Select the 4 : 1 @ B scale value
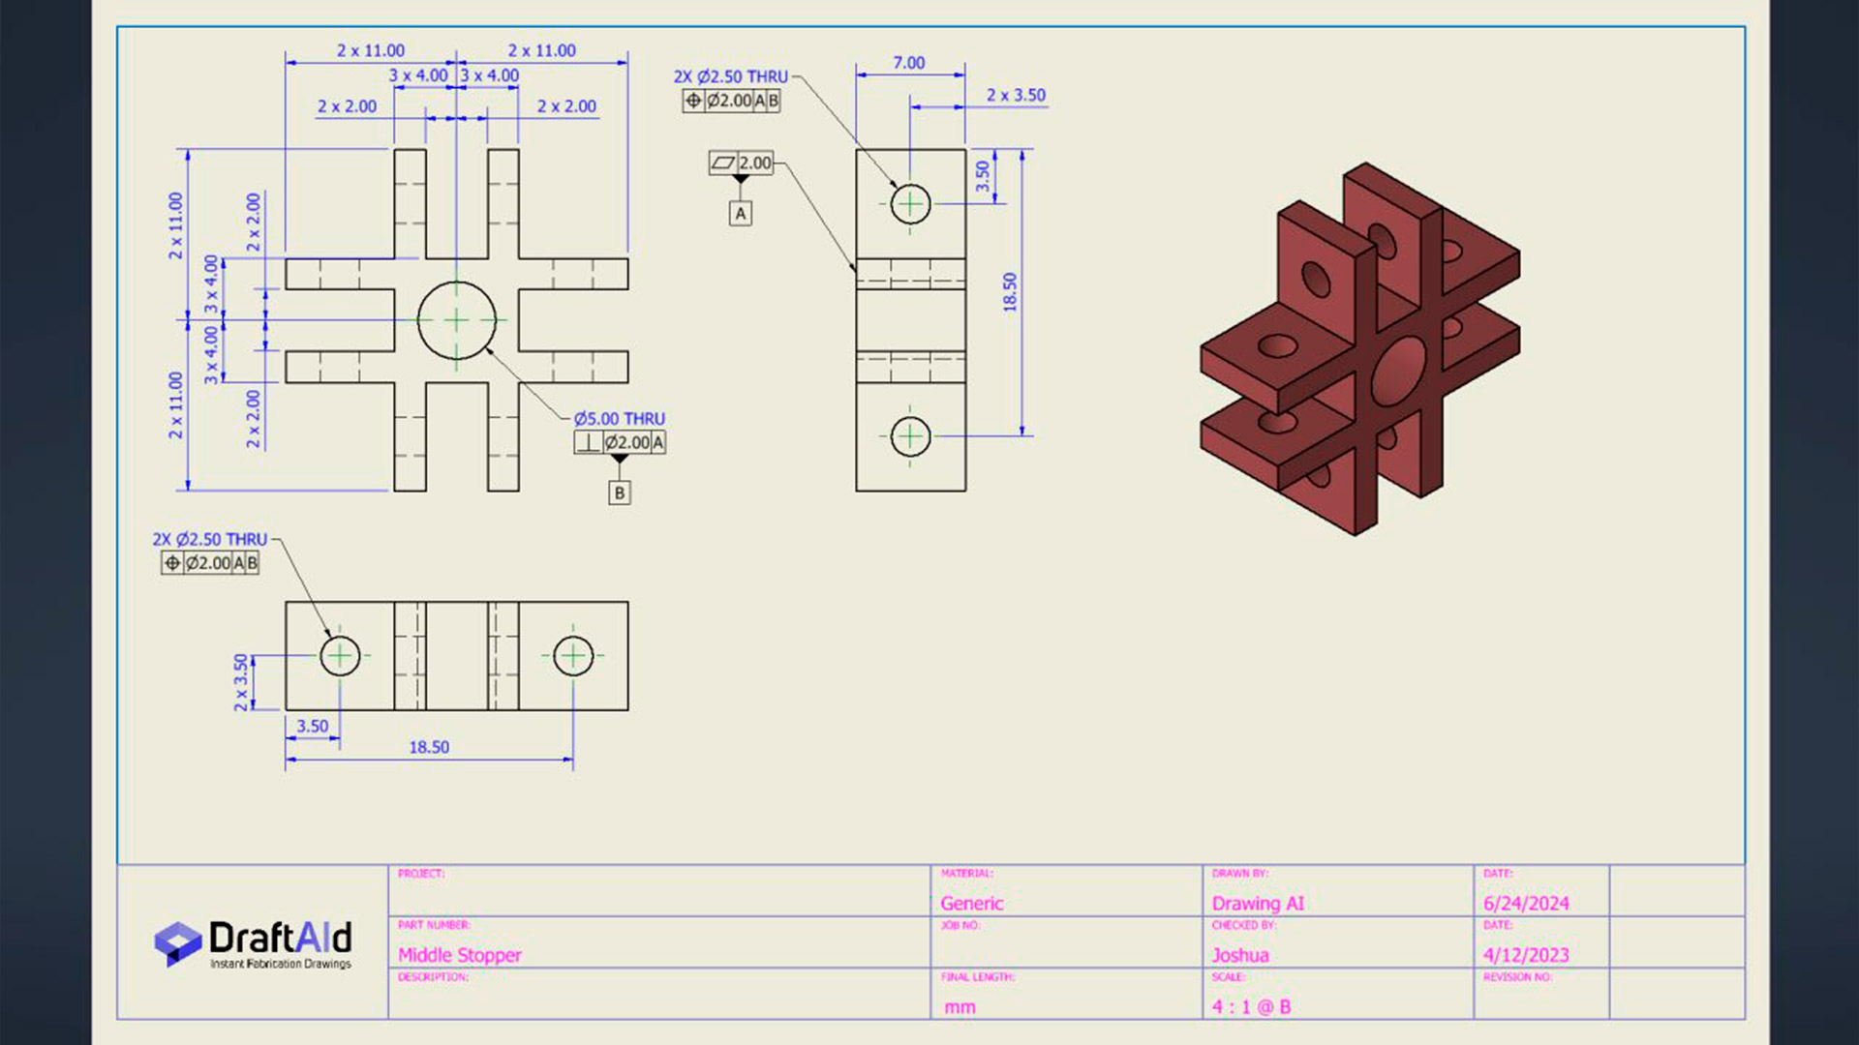The image size is (1859, 1045). click(x=1251, y=1007)
